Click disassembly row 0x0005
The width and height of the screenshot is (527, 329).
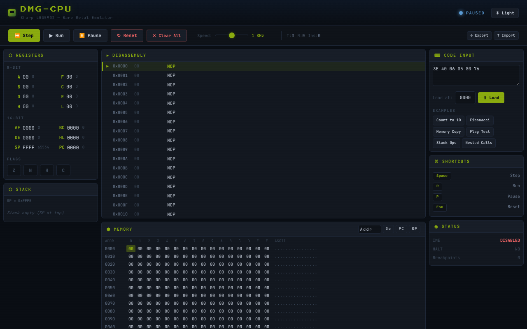coord(263,113)
